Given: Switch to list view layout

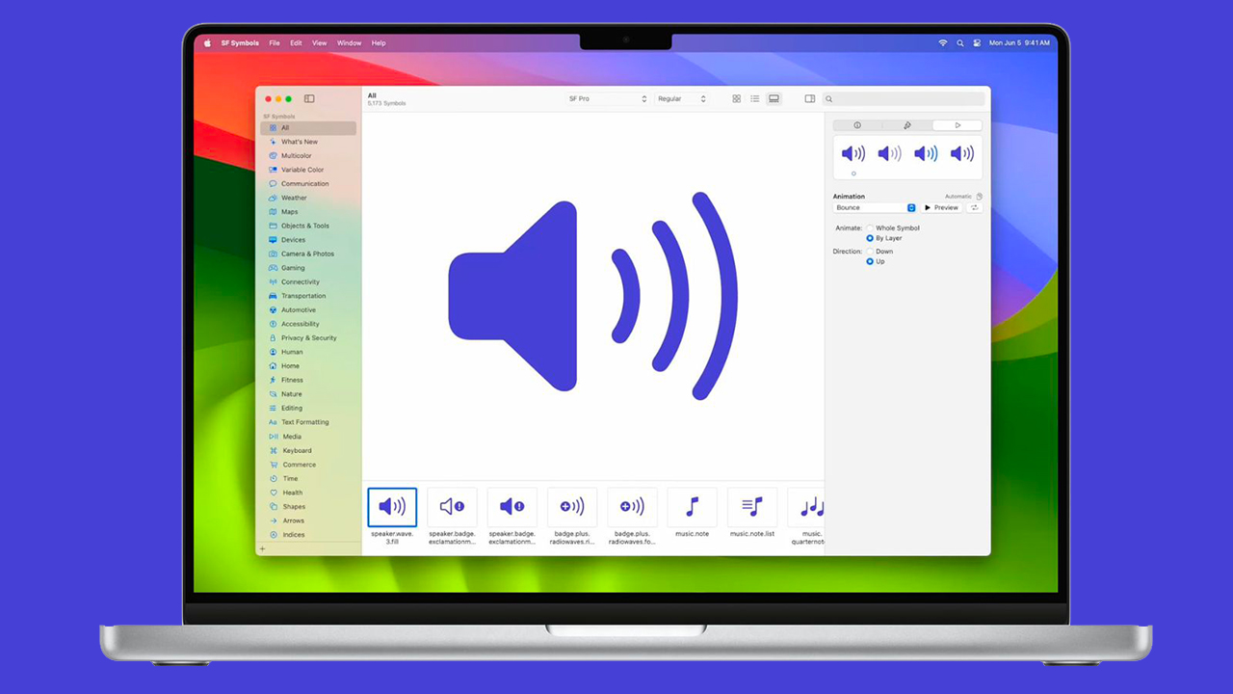Looking at the screenshot, I should (755, 98).
